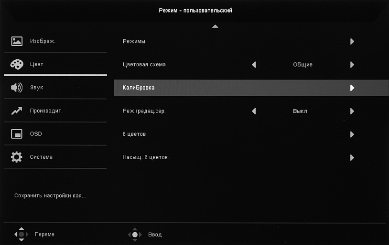Open Насыщ. 6 цветов submenu arrow
Screen dimensions: 389x245
[x=352, y=157]
